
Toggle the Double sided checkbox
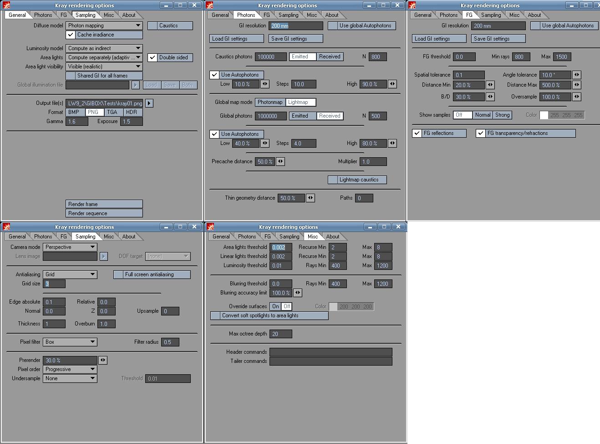(x=153, y=57)
